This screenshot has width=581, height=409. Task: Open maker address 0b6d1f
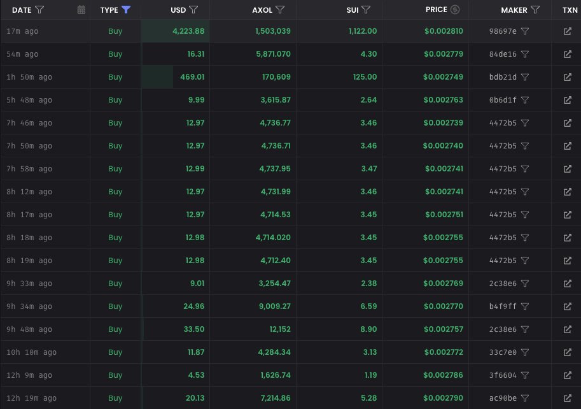[x=503, y=100]
